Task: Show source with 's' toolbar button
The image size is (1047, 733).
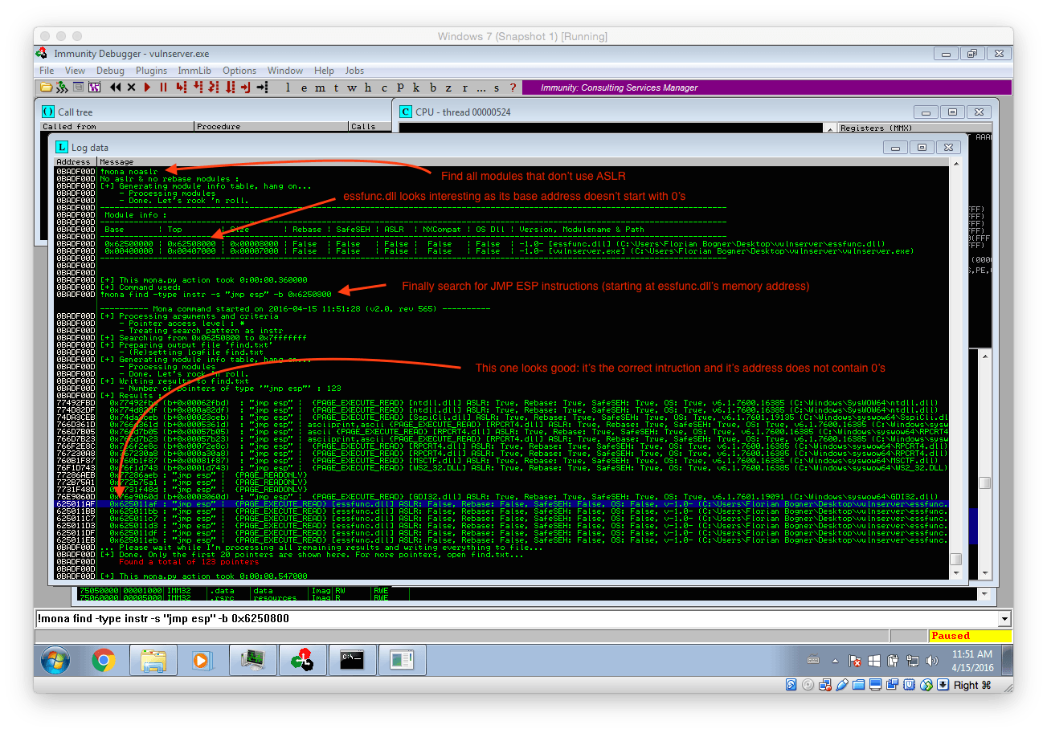Action: click(x=497, y=88)
